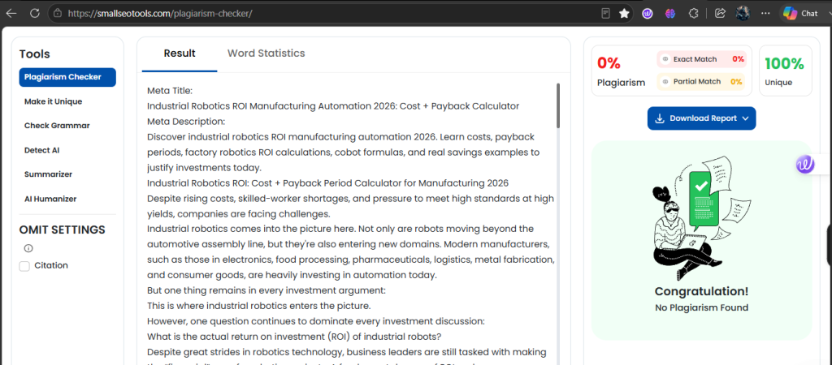The image size is (832, 365).
Task: View site info via the padlock icon
Action: coord(58,13)
